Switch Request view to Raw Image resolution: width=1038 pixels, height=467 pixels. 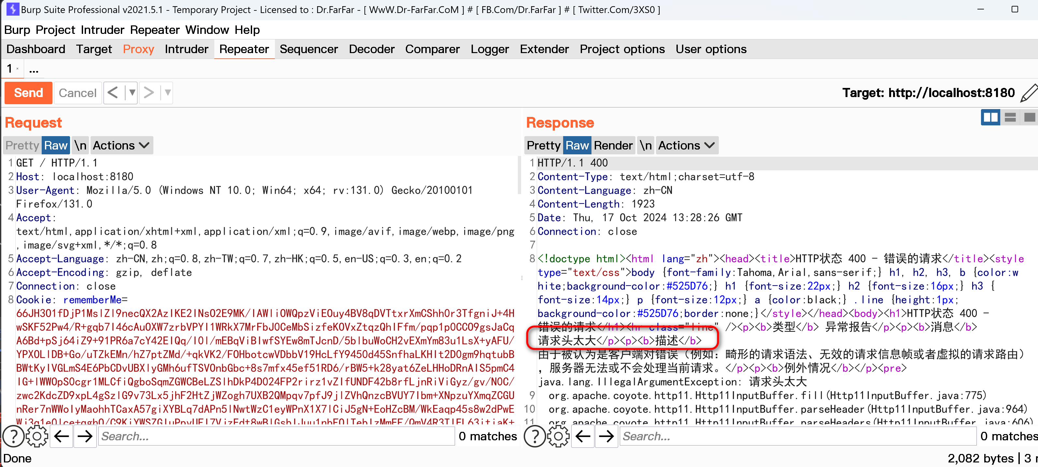(x=56, y=146)
